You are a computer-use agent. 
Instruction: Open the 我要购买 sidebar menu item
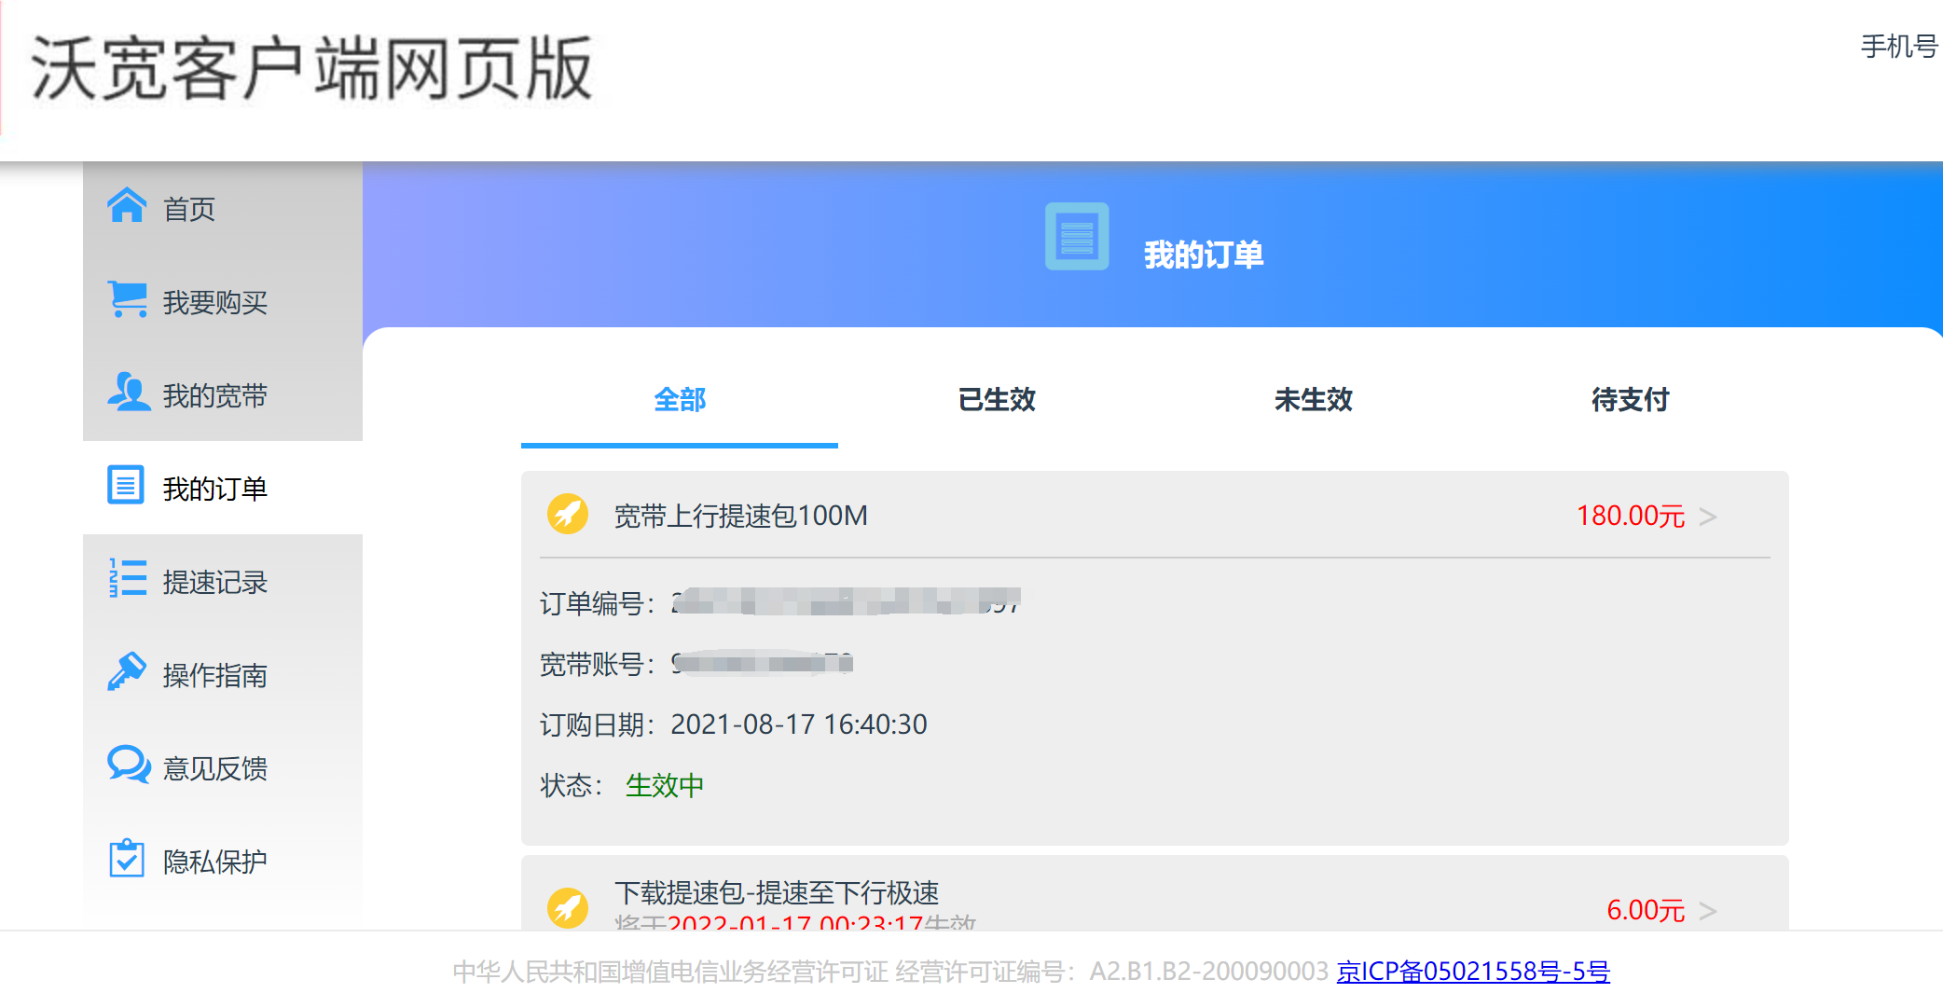[223, 301]
